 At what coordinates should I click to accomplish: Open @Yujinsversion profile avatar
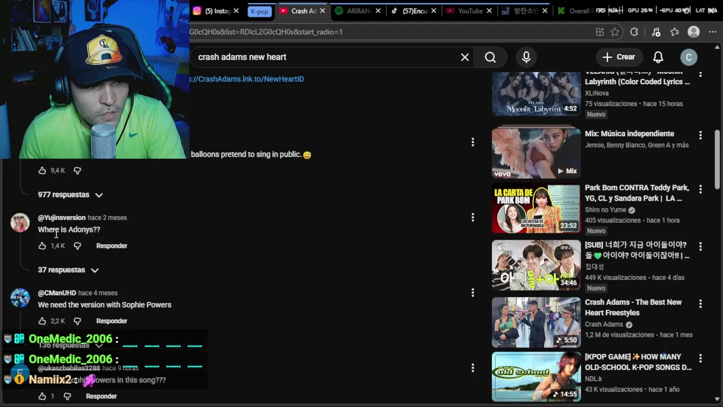[x=20, y=223]
